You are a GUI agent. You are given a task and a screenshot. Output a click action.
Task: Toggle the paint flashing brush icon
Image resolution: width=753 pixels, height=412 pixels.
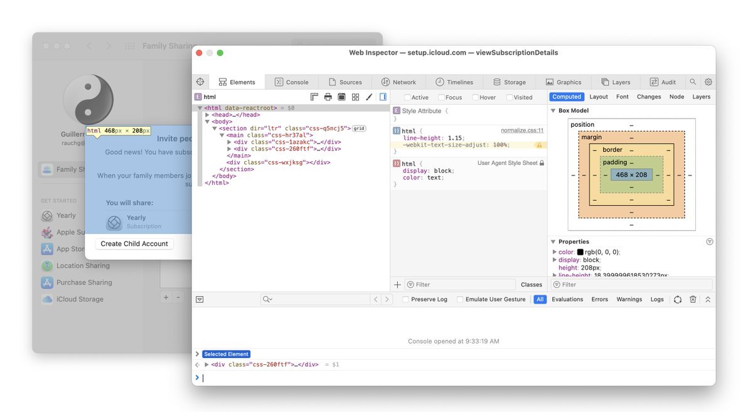(369, 97)
